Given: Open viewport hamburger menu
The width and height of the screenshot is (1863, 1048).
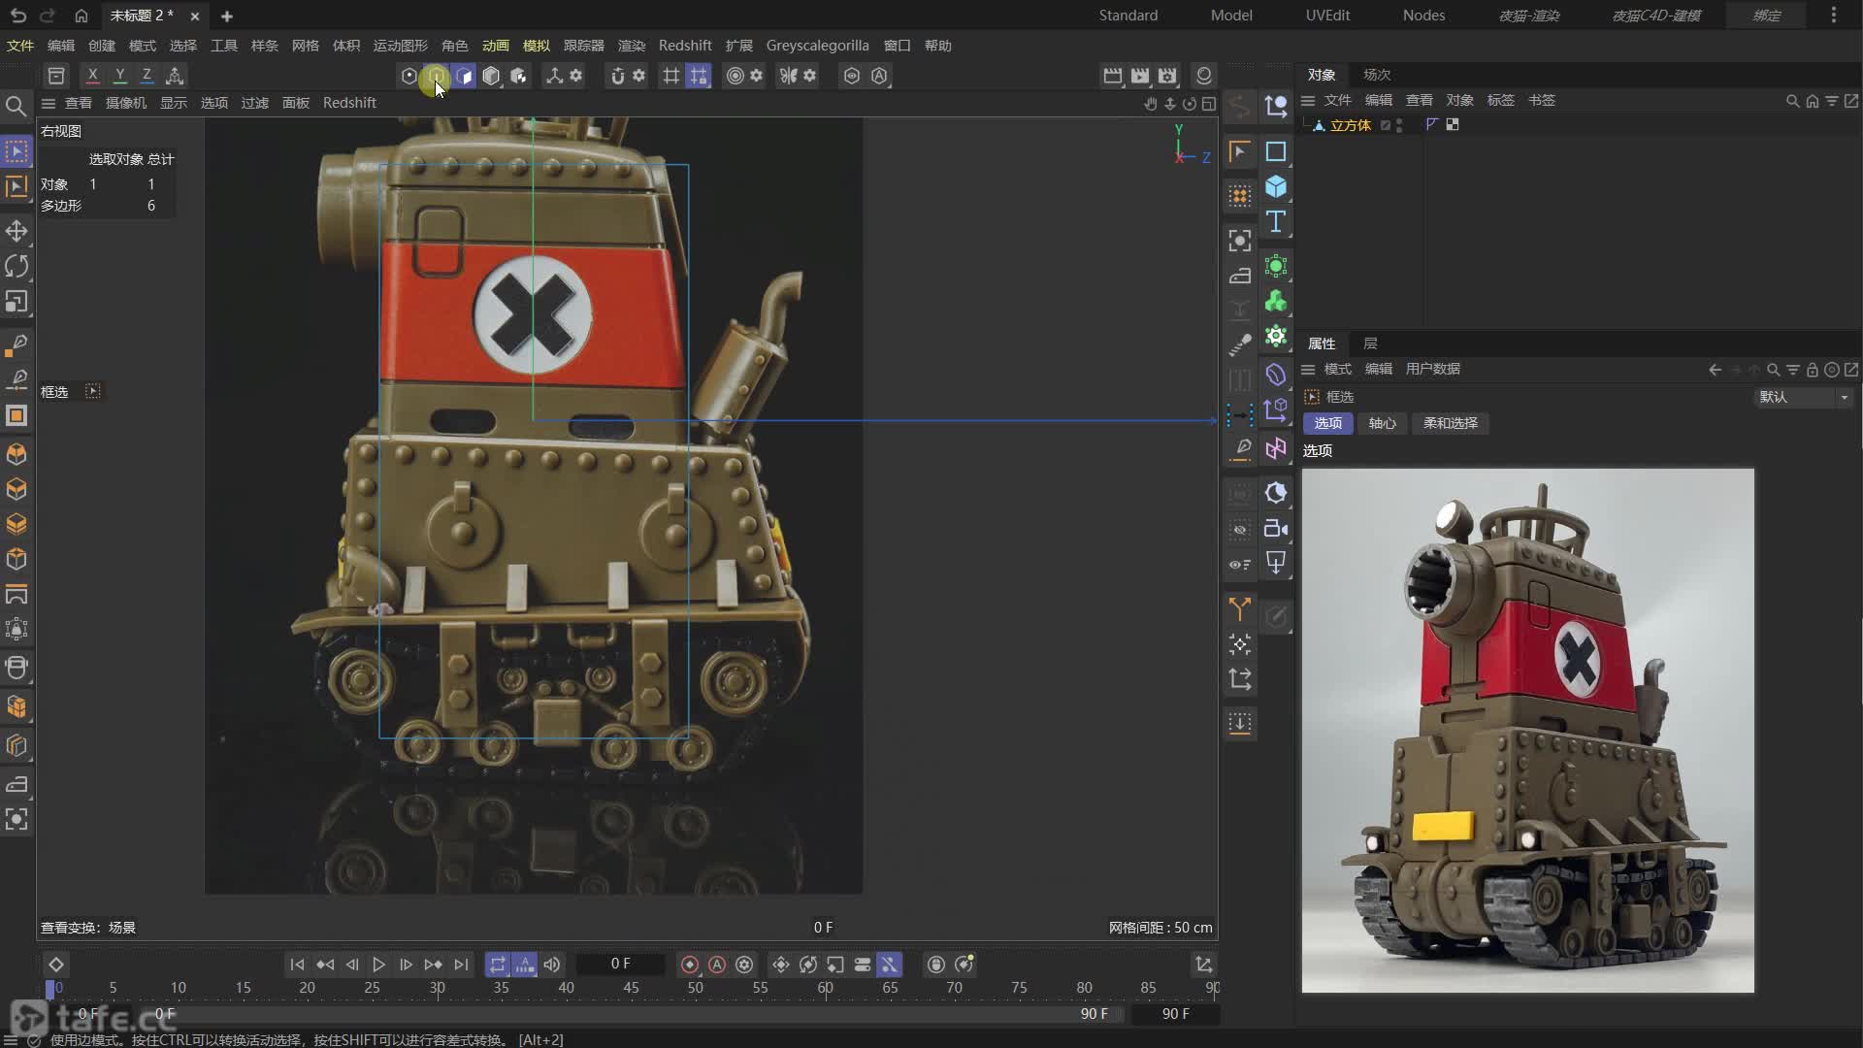Looking at the screenshot, I should (48, 103).
